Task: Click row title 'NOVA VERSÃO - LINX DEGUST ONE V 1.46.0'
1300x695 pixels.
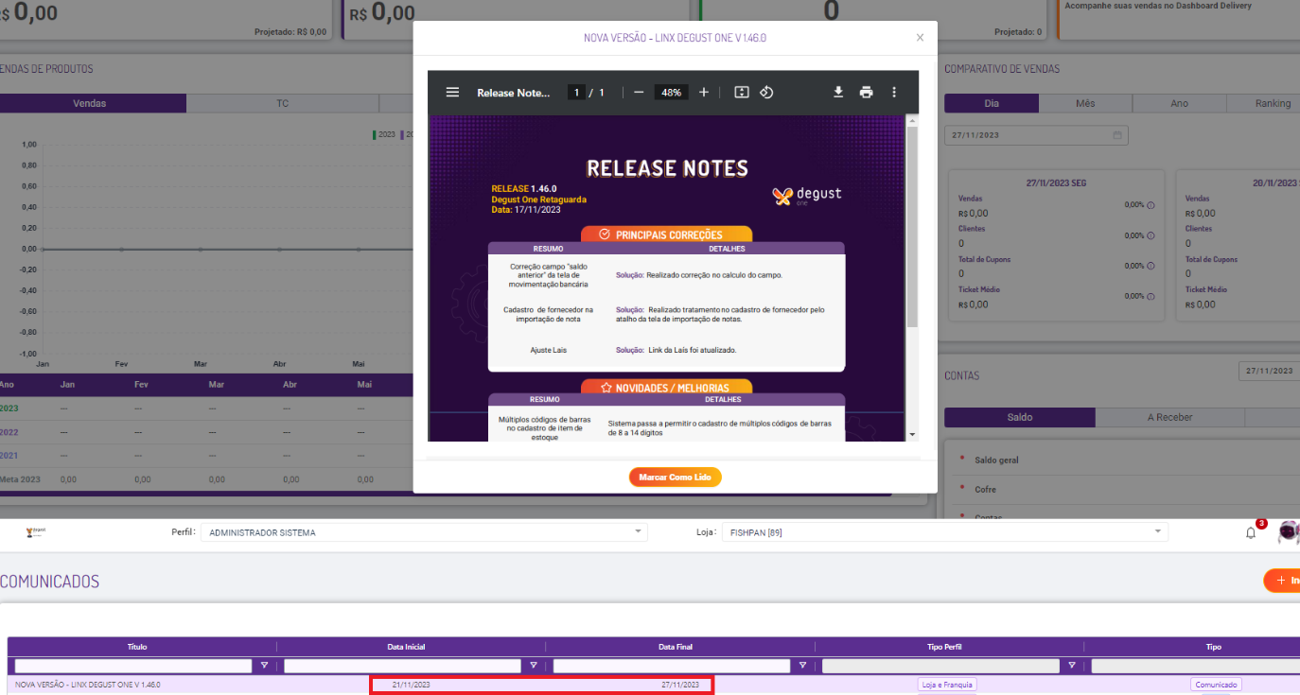Action: pos(88,685)
